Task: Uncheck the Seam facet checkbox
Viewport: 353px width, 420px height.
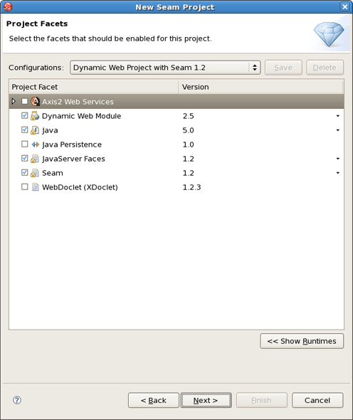Action: (25, 172)
